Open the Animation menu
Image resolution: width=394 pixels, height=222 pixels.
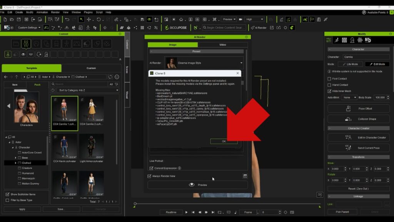(42, 12)
